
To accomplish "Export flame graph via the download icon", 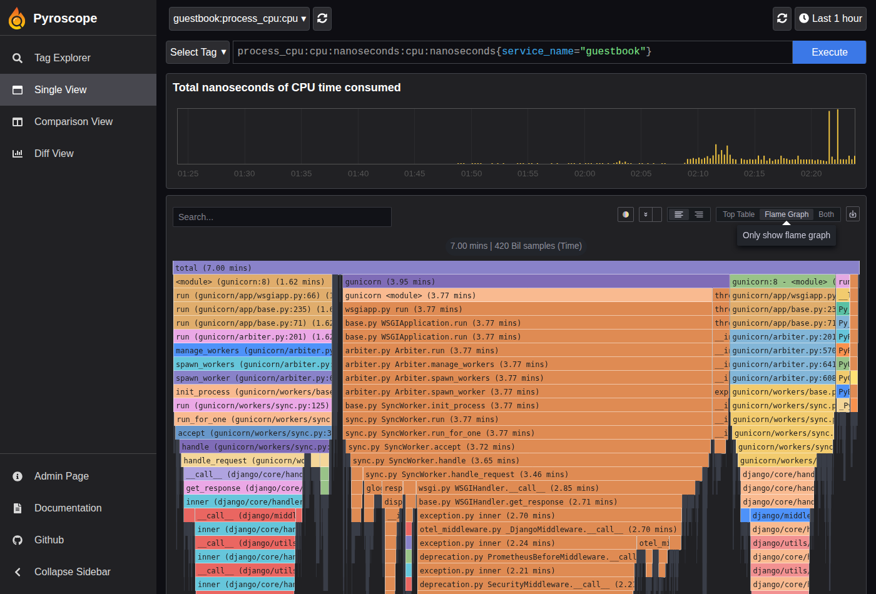I will coord(853,214).
